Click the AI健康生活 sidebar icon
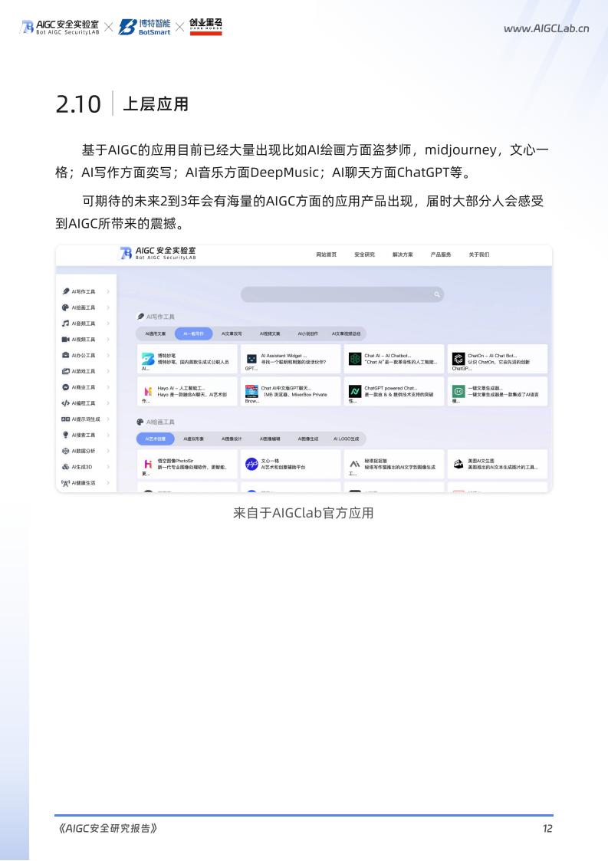This screenshot has width=608, height=861. [66, 483]
